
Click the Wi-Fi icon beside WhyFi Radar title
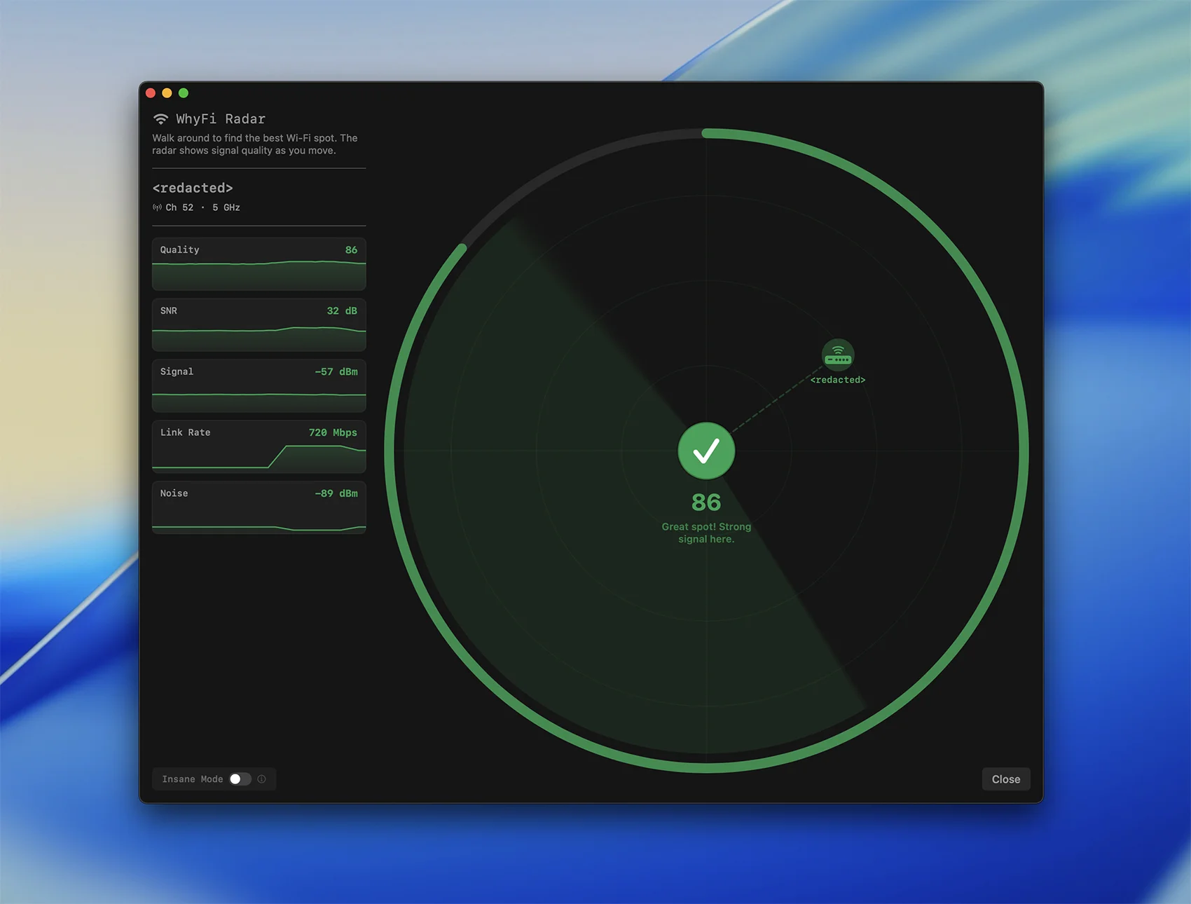[x=160, y=118]
